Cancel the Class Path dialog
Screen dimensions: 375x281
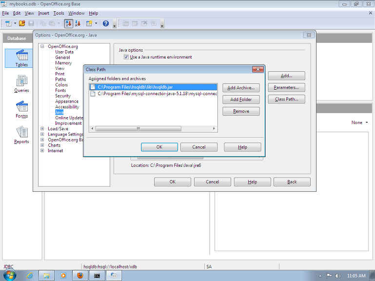point(199,147)
